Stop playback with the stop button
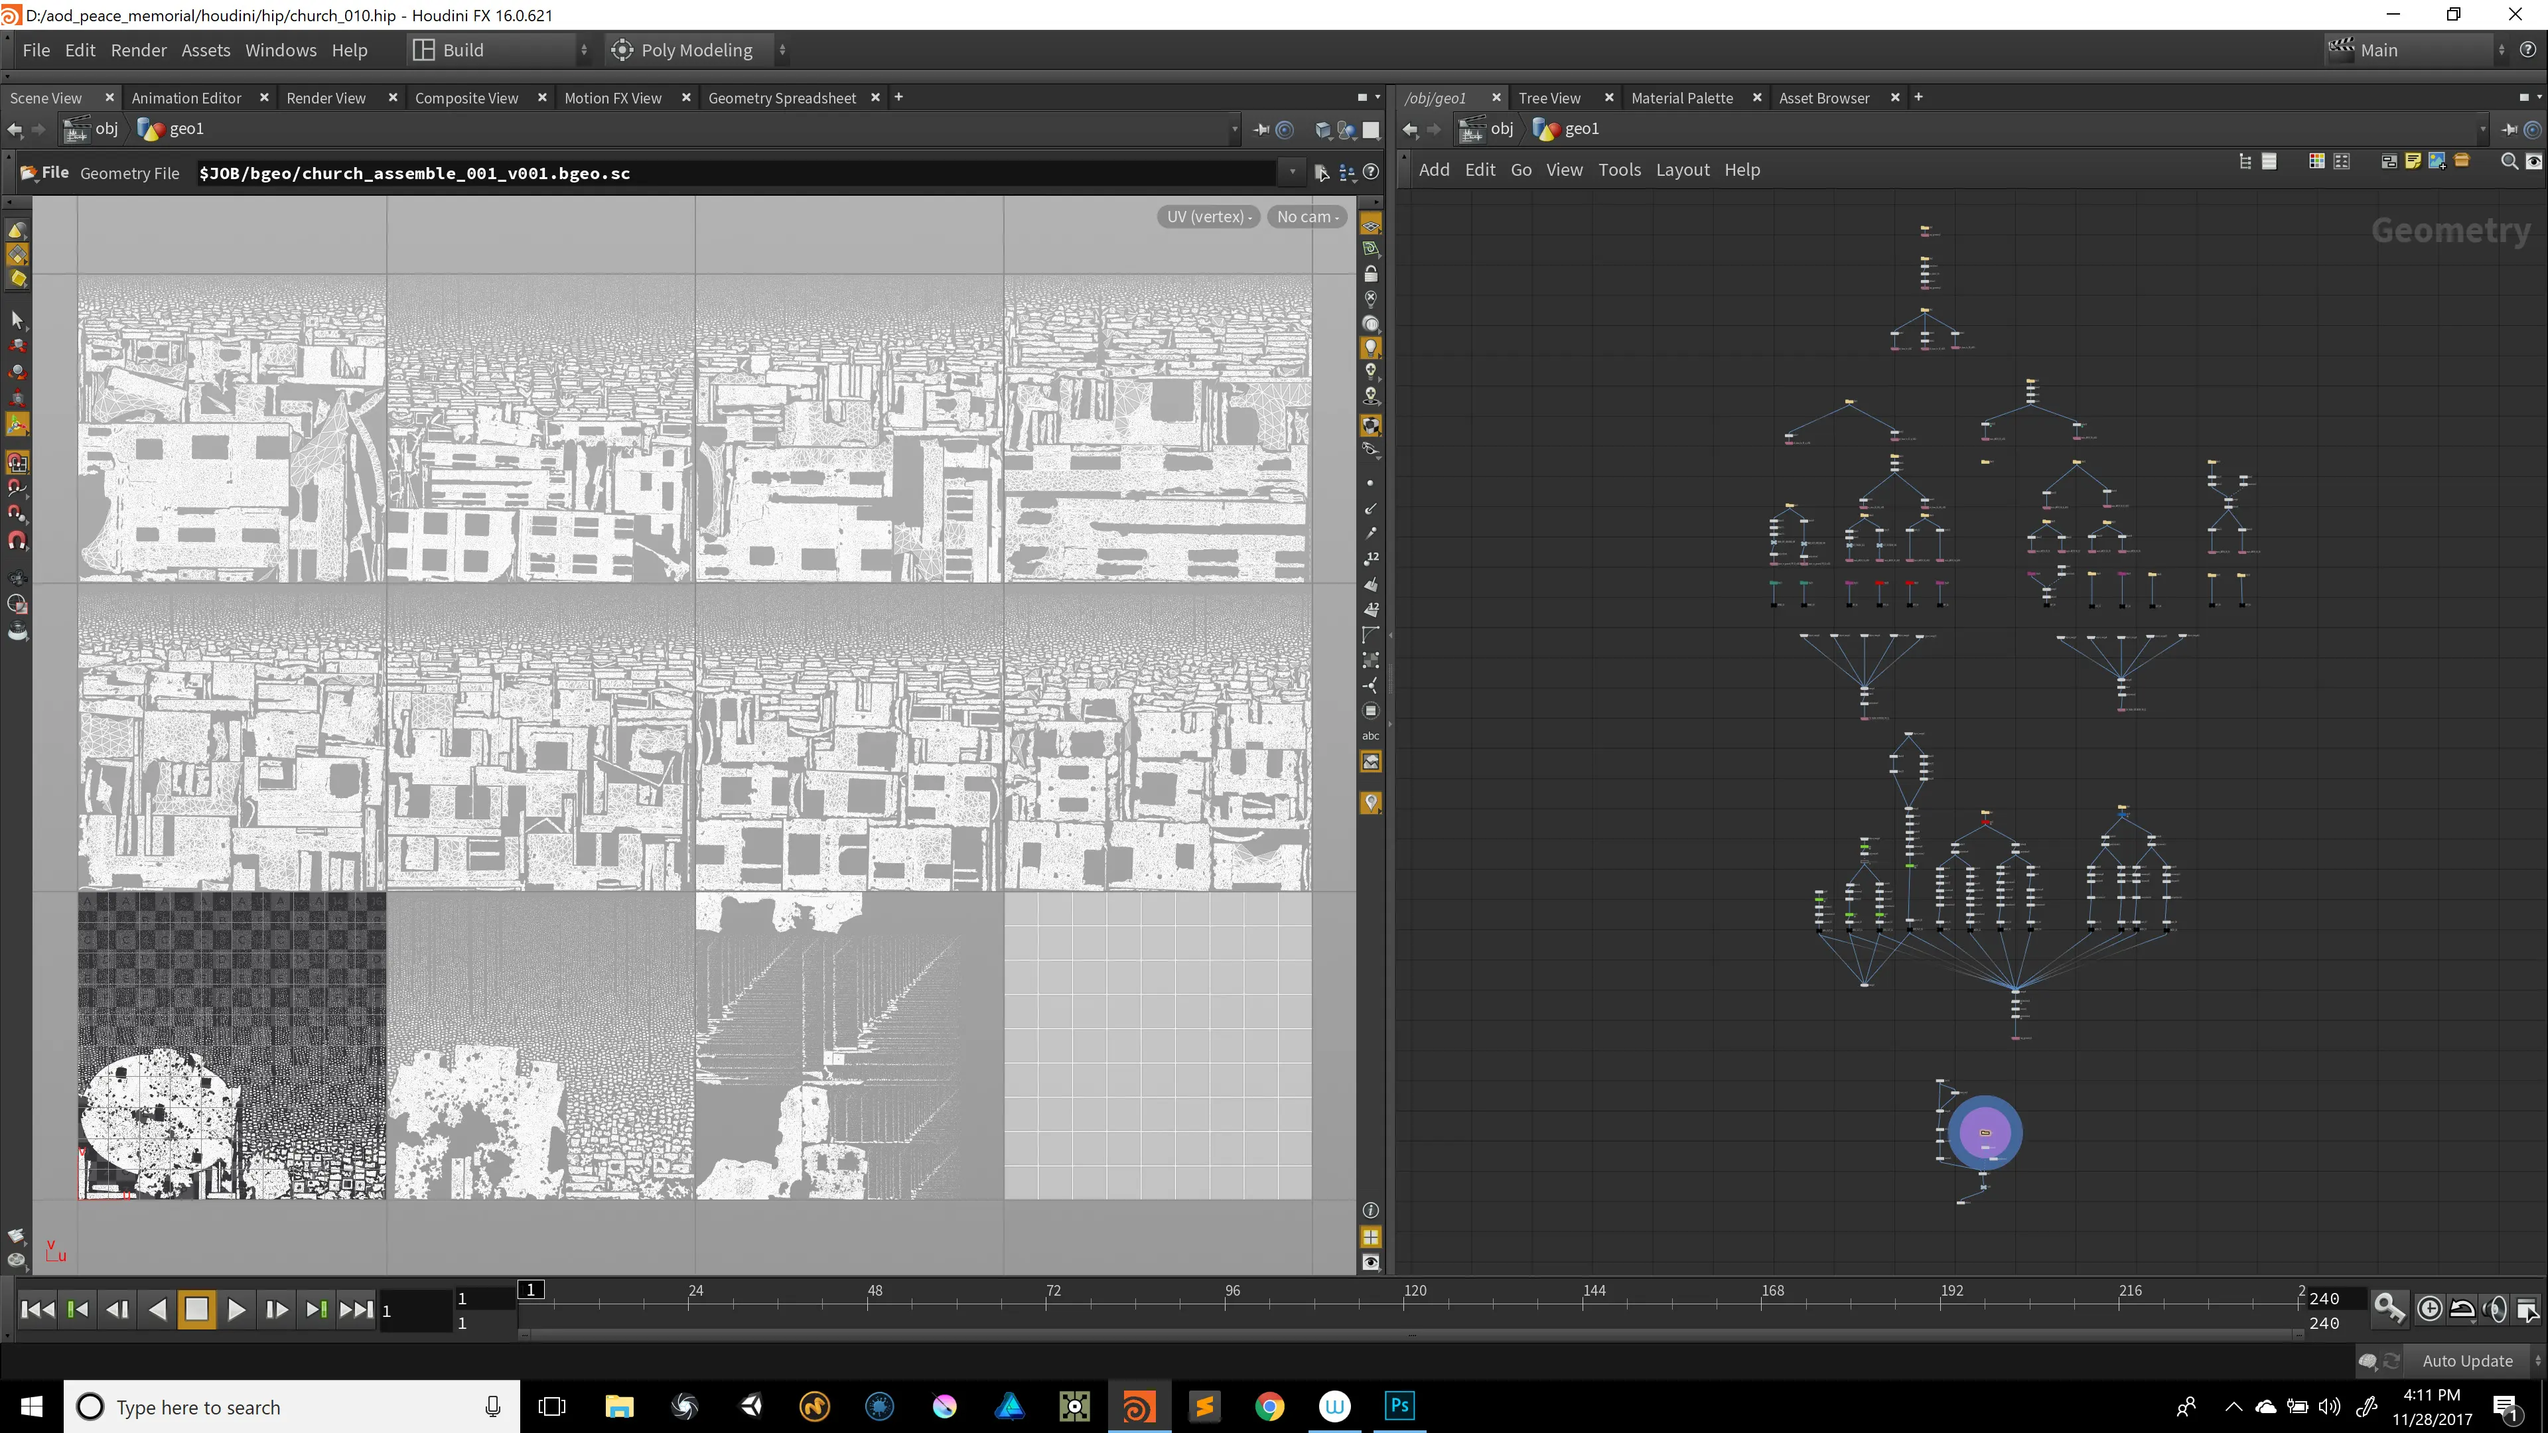Viewport: 2548px width, 1433px height. click(x=196, y=1310)
